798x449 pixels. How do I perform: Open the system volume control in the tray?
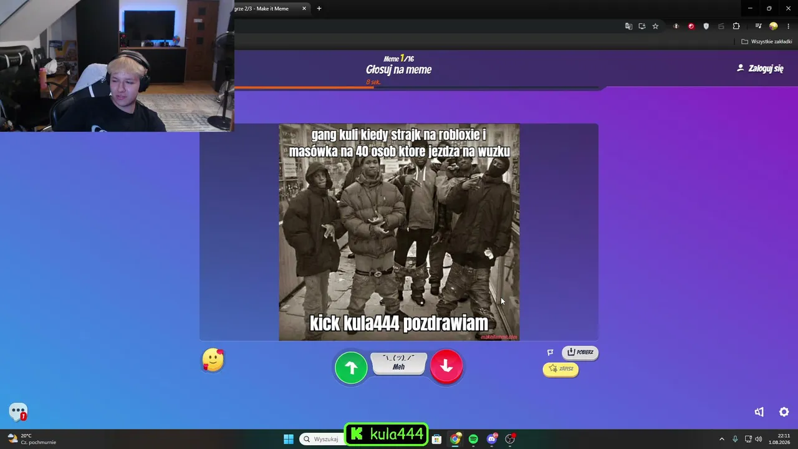(x=759, y=439)
